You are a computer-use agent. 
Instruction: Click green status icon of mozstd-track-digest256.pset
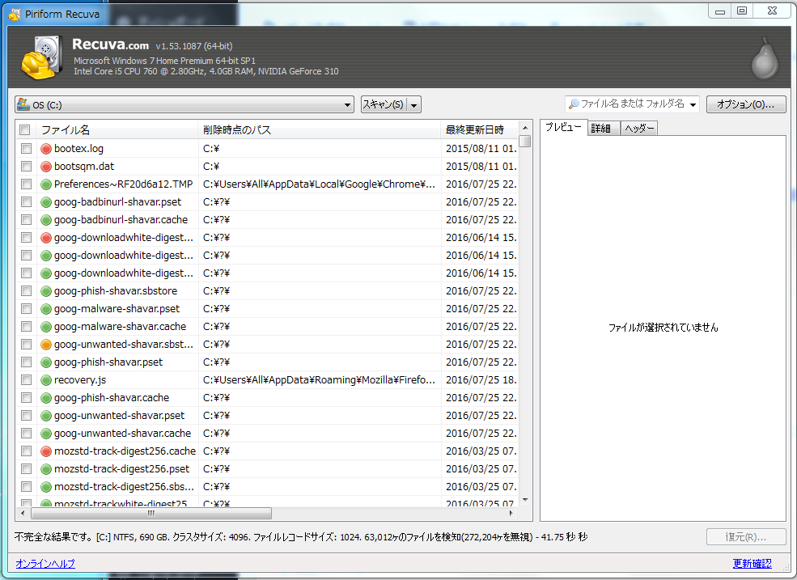46,468
